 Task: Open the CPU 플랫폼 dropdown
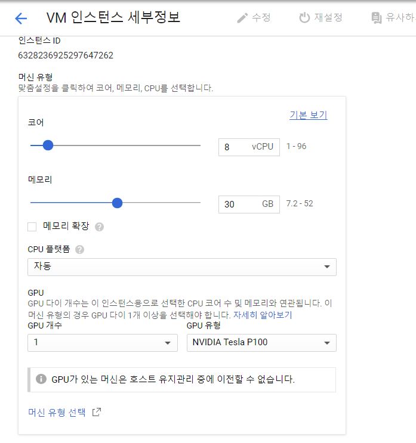(x=181, y=267)
